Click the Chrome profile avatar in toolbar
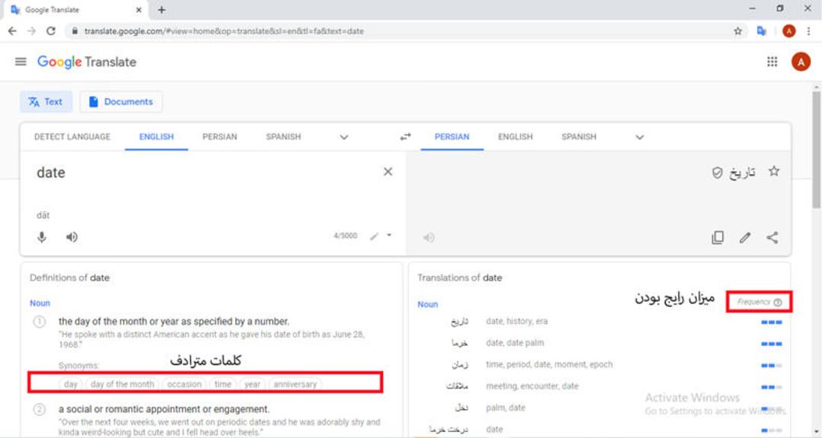The height and width of the screenshot is (438, 822). (x=789, y=31)
